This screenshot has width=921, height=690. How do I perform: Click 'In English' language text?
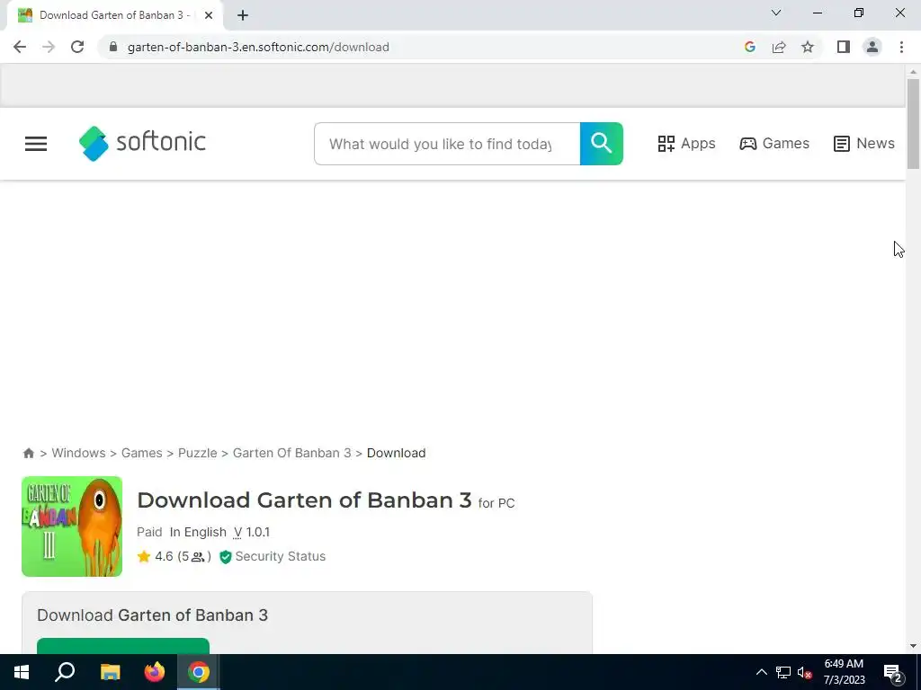click(198, 532)
